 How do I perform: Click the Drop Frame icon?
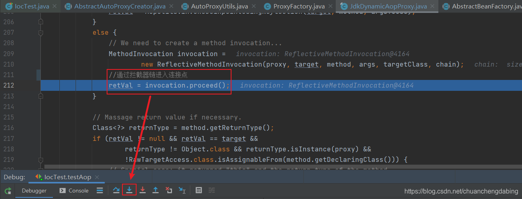(x=169, y=191)
